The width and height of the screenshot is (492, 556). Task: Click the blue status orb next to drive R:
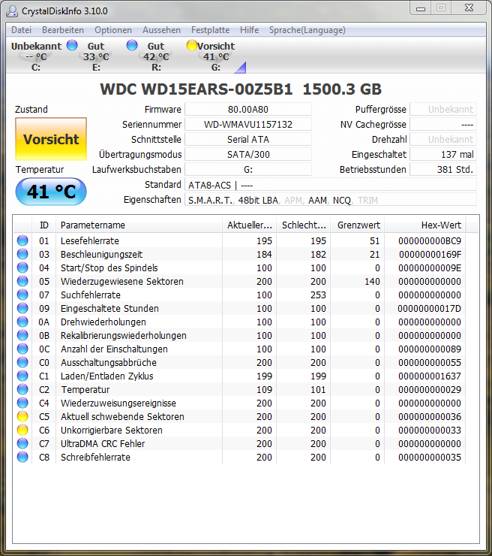coord(132,45)
